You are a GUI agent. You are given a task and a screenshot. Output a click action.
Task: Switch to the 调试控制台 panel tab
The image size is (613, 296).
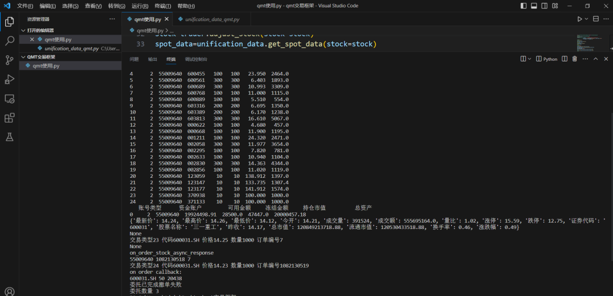point(196,59)
